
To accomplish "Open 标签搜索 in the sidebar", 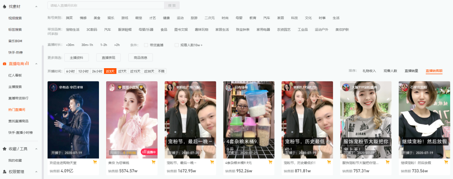I will pyautogui.click(x=15, y=30).
